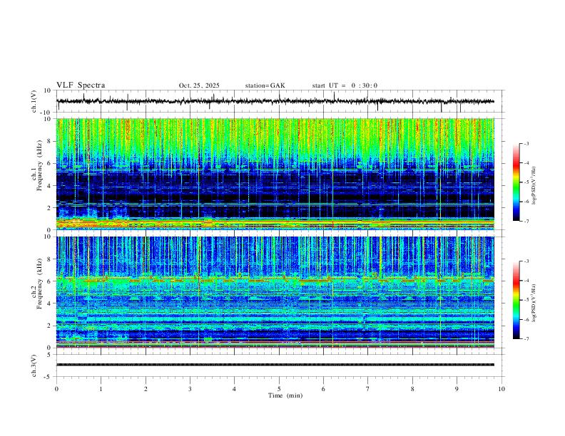Click the log(PSD) label beside ch.1 colorbar

click(x=534, y=186)
